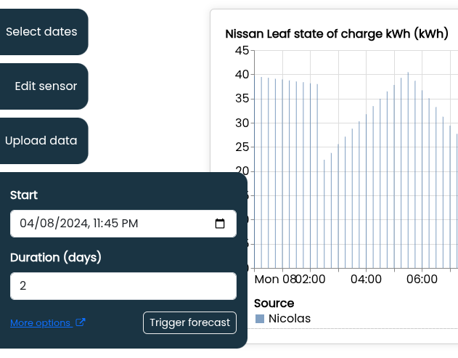458x358 pixels.
Task: Open the More options link
Action: click(41, 323)
